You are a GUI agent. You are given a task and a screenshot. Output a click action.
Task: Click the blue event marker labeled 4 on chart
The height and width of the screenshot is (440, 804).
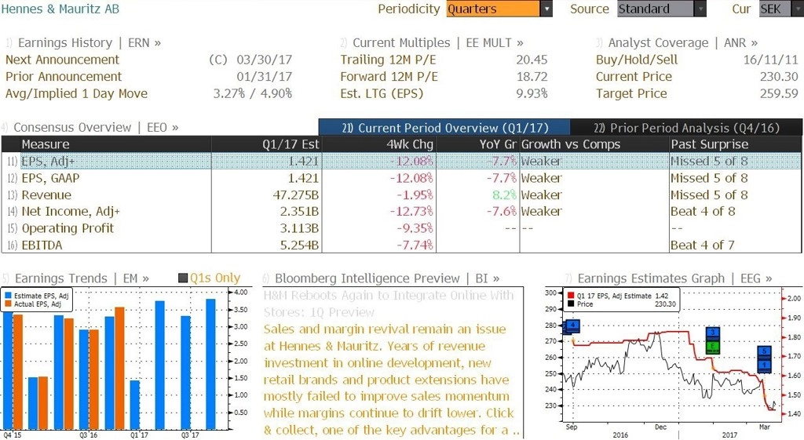coord(572,325)
